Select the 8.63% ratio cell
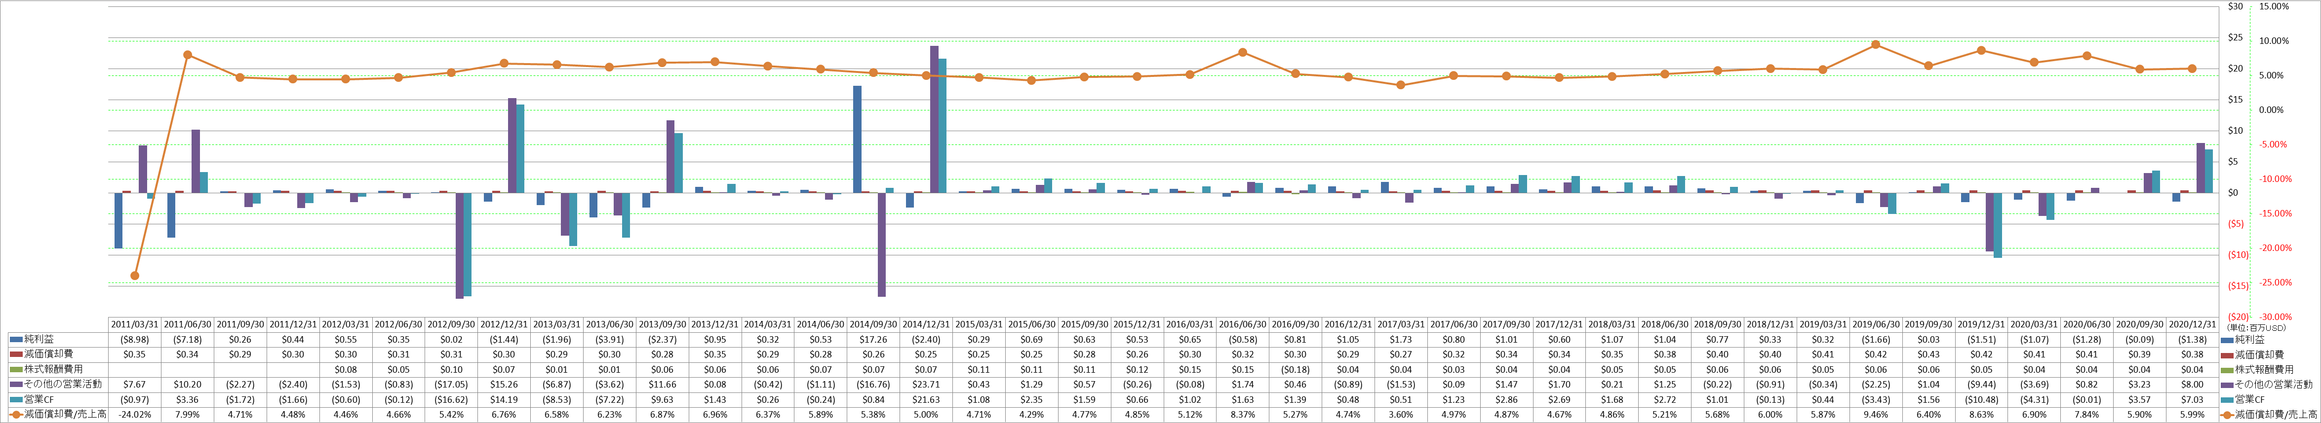Viewport: 2321px width, 423px height. click(x=1981, y=415)
